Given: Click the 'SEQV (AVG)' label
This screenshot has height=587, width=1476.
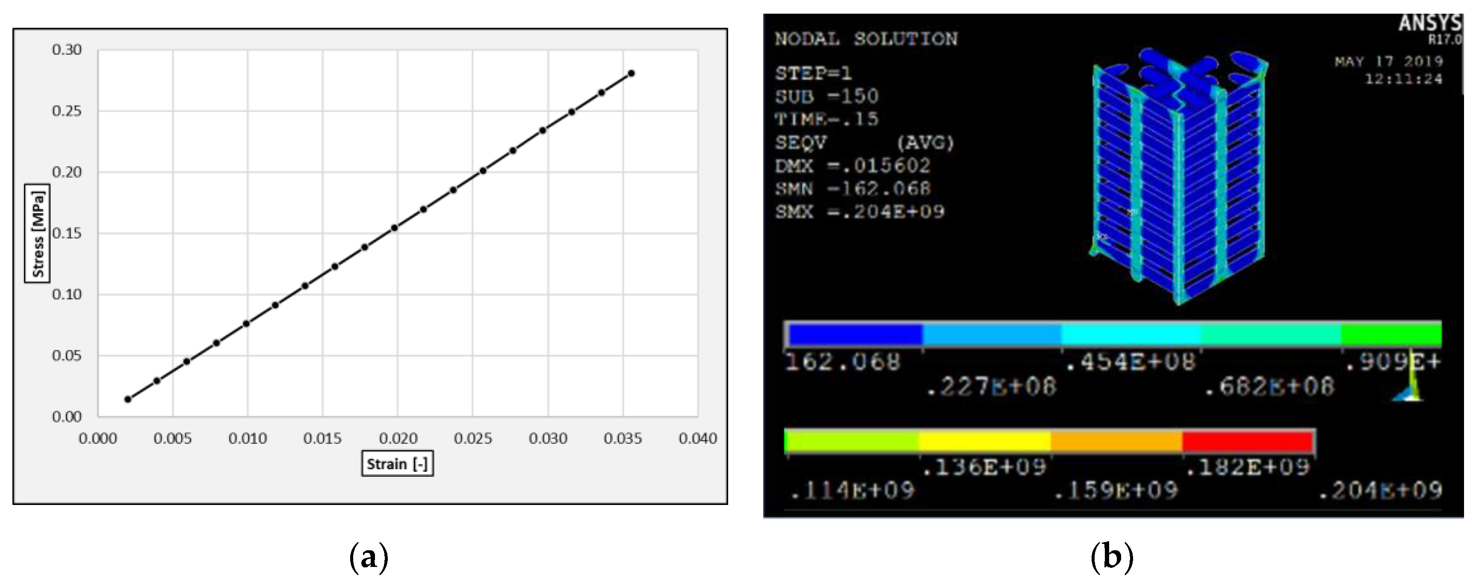Looking at the screenshot, I should pyautogui.click(x=865, y=143).
